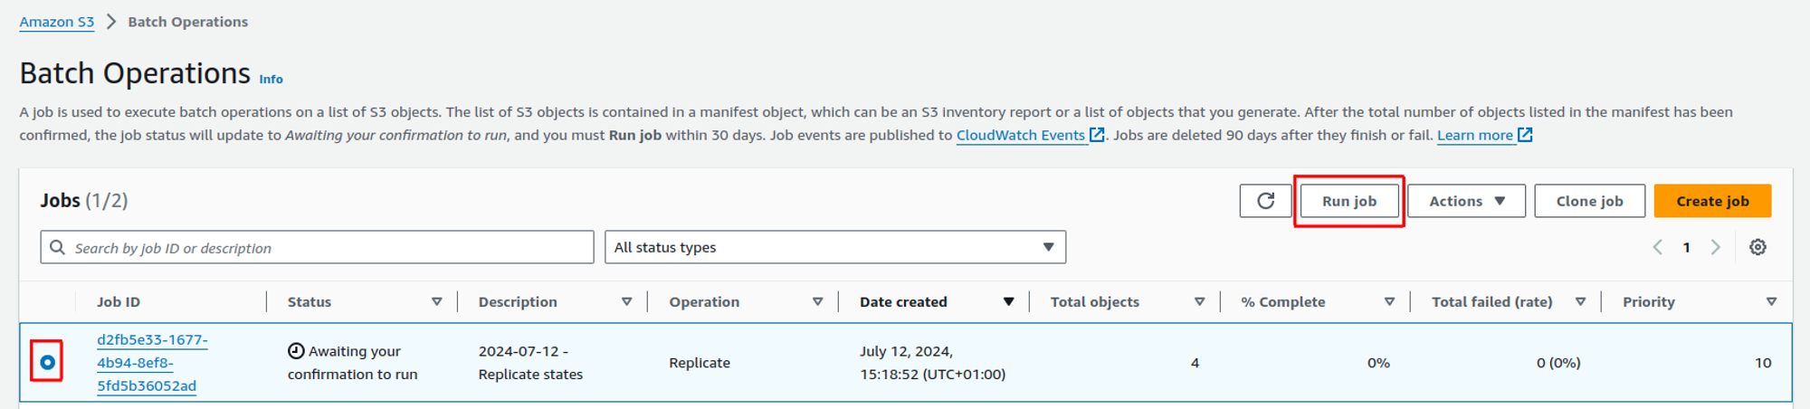Image resolution: width=1810 pixels, height=409 pixels.
Task: Go to previous page arrow
Action: click(x=1657, y=247)
